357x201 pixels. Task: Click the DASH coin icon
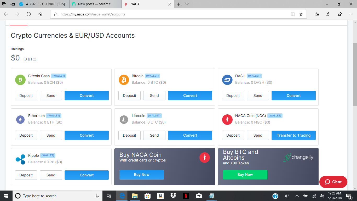(227, 80)
